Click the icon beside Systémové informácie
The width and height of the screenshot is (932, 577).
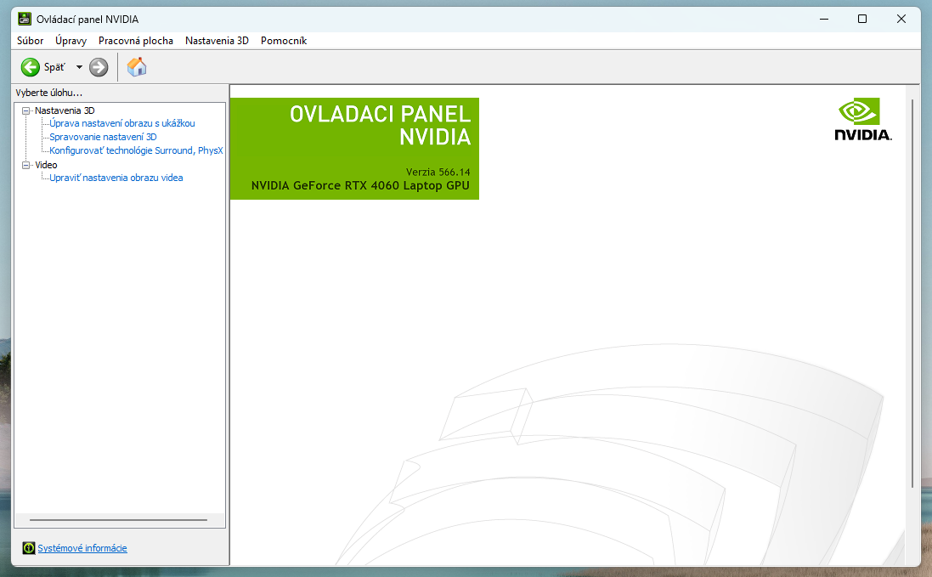[x=29, y=548]
